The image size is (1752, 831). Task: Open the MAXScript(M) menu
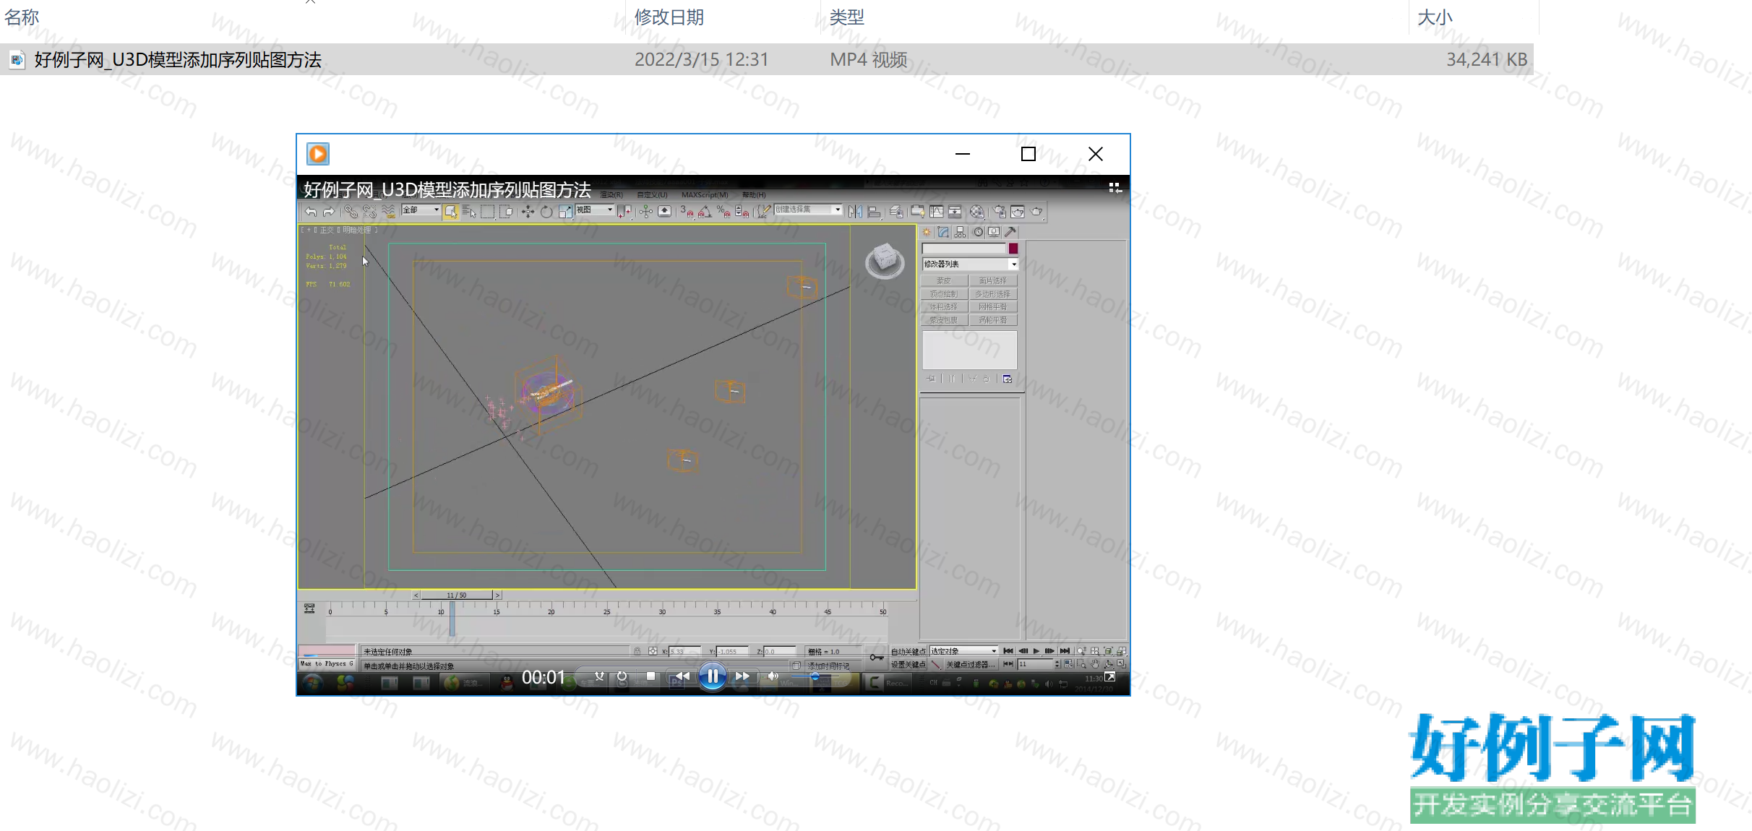(x=705, y=195)
